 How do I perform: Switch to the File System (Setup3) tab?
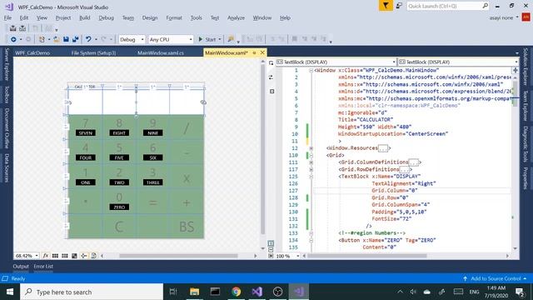93,52
